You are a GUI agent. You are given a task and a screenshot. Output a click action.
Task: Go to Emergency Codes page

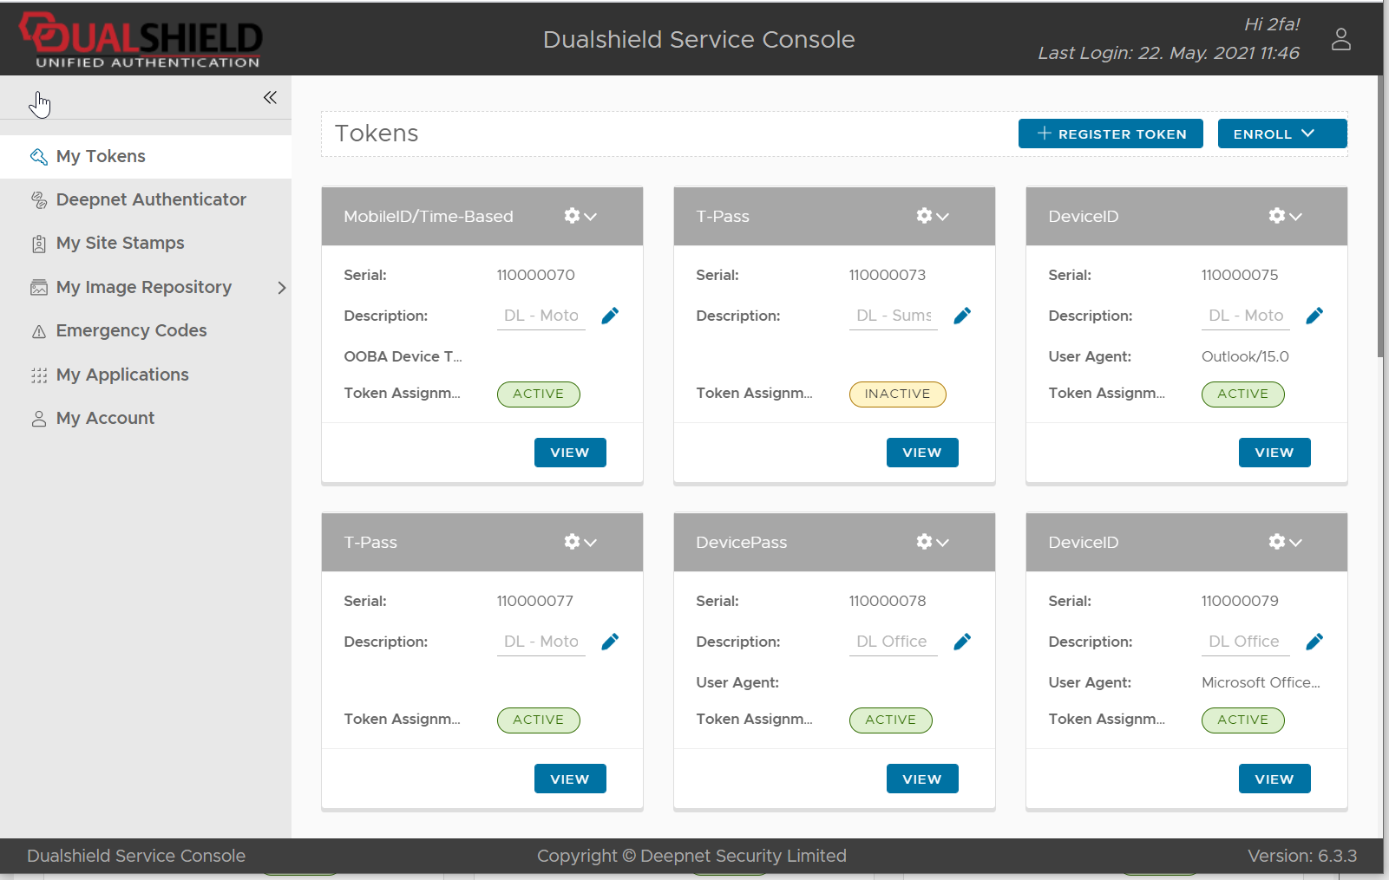pyautogui.click(x=131, y=330)
